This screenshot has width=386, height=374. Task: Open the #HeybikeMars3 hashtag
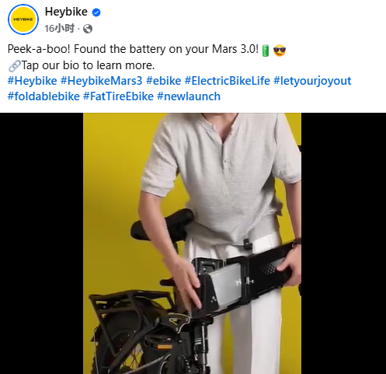click(x=102, y=81)
